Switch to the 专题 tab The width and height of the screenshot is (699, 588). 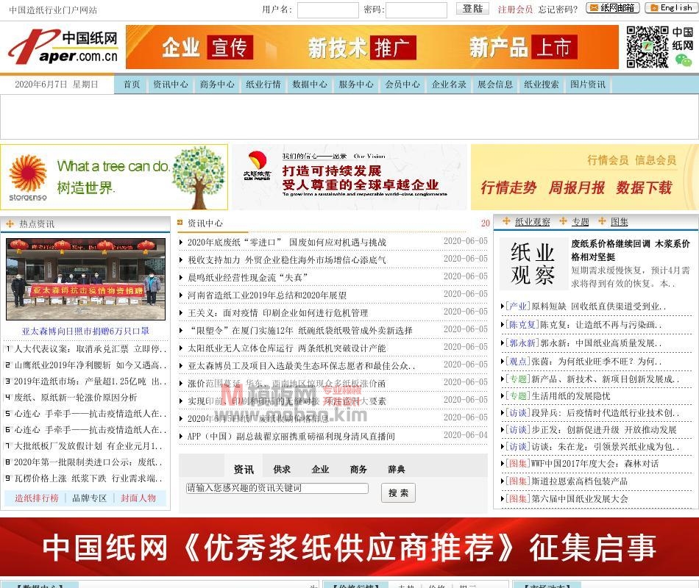[x=581, y=222]
